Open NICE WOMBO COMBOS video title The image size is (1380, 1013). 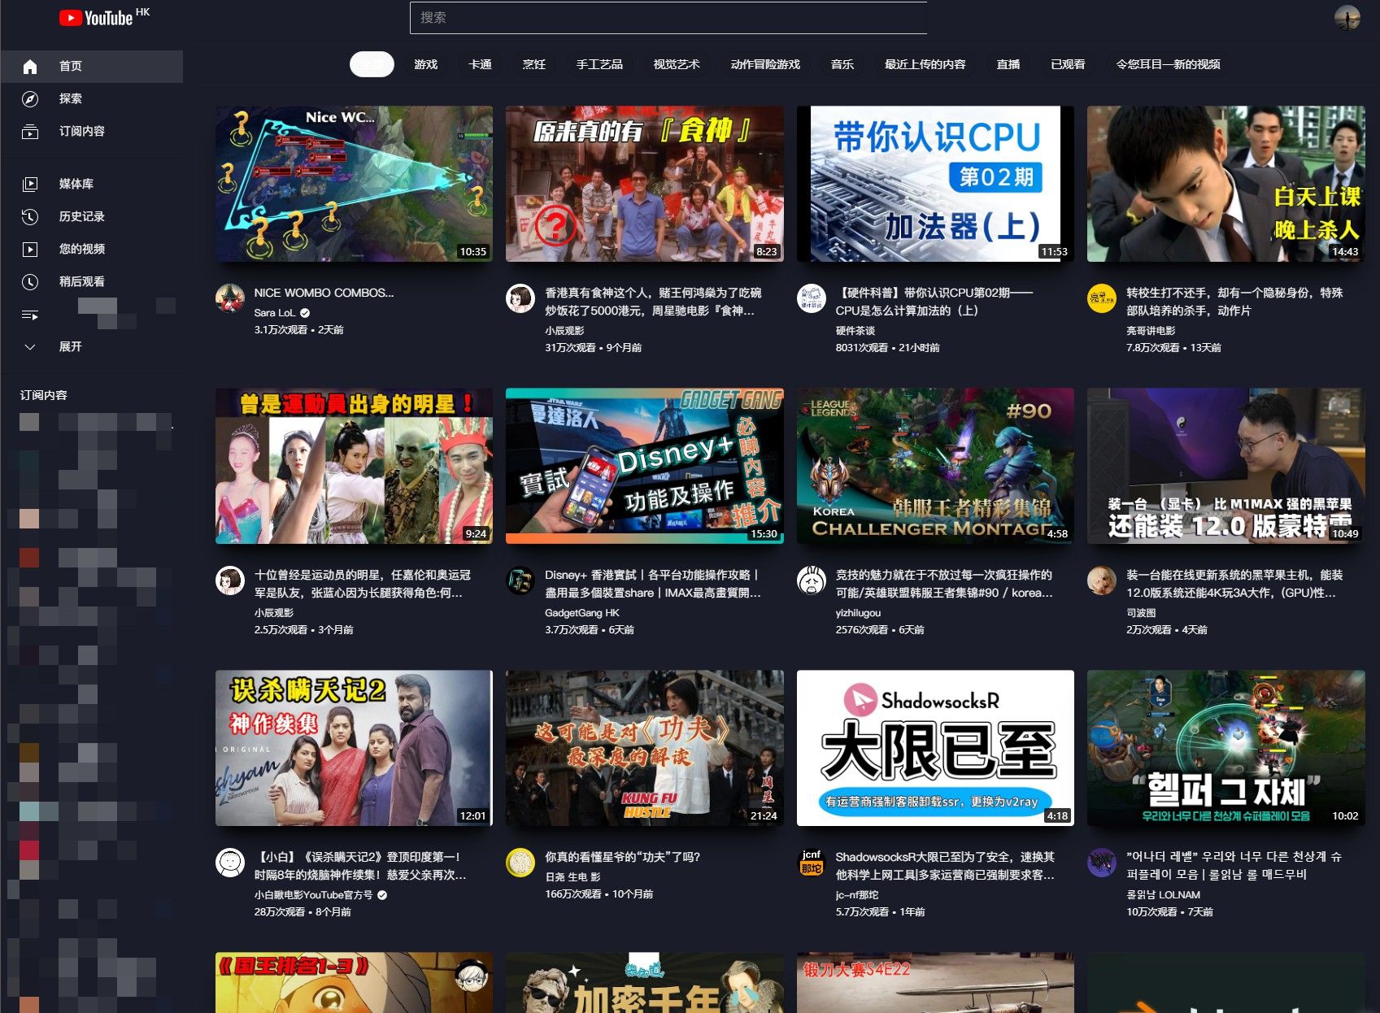click(x=324, y=293)
